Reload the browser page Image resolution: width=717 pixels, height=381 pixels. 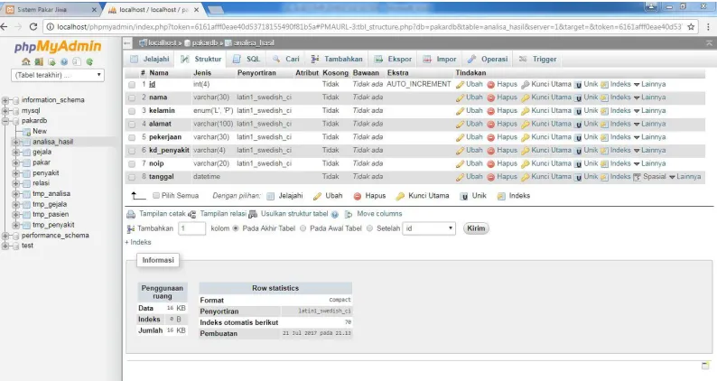(33, 27)
